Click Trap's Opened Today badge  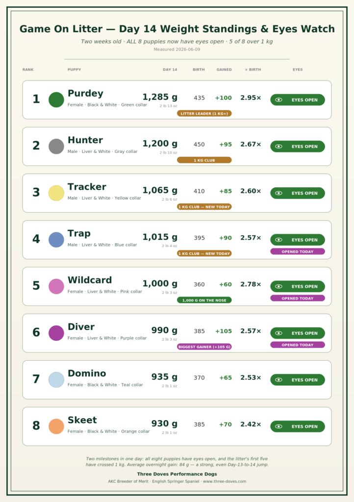pos(298,251)
